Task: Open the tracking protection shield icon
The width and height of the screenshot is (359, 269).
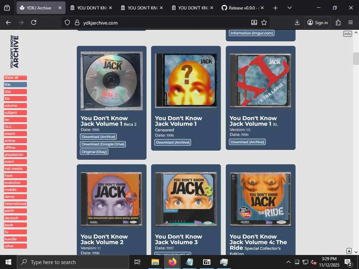Action: (67, 22)
